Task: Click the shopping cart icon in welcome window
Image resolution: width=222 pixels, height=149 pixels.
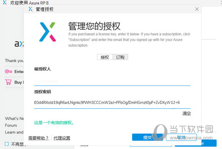Action: point(8,82)
